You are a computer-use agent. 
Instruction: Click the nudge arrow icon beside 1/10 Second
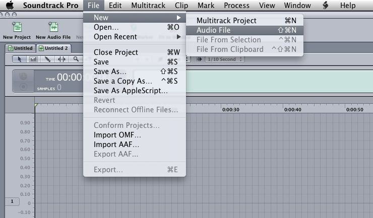pyautogui.click(x=199, y=59)
